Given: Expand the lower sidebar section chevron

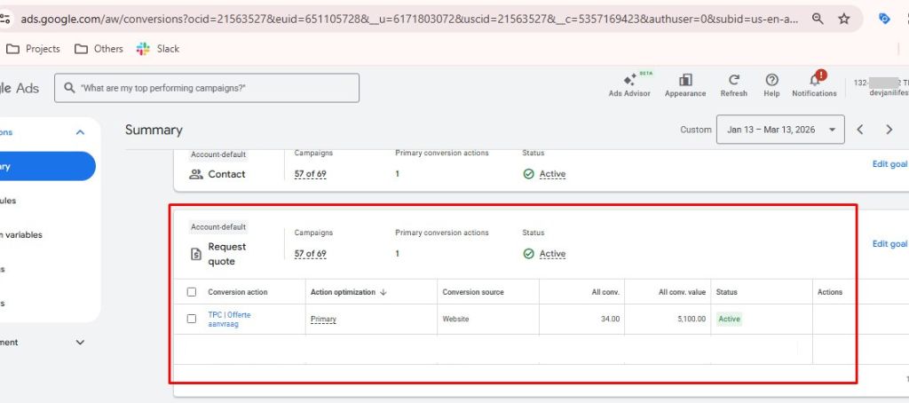Looking at the screenshot, I should [80, 342].
